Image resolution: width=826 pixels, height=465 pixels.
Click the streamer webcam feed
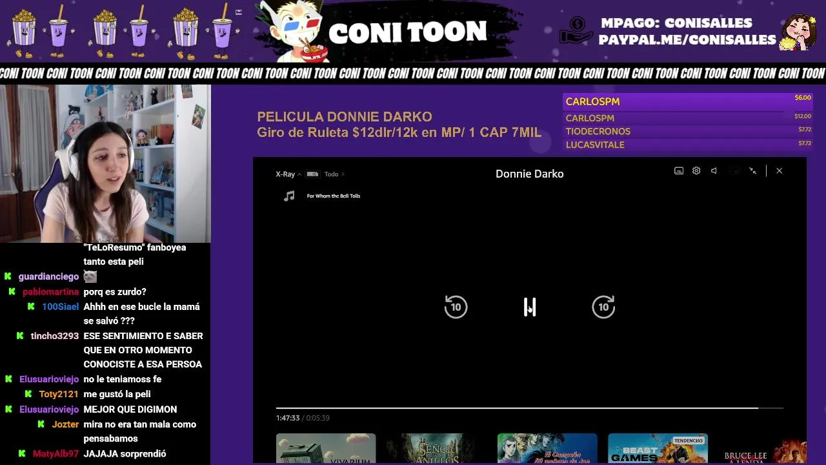(105, 164)
